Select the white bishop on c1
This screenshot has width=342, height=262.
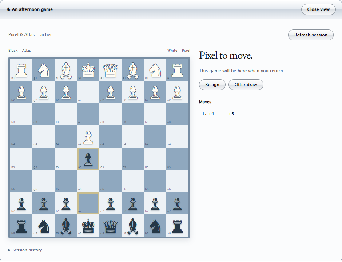point(132,70)
